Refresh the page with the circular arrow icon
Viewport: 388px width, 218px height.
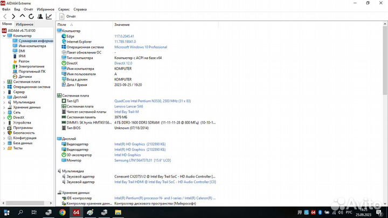31,16
